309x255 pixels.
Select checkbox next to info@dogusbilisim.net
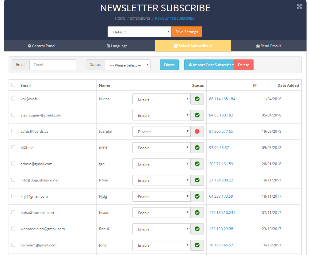(x=13, y=180)
